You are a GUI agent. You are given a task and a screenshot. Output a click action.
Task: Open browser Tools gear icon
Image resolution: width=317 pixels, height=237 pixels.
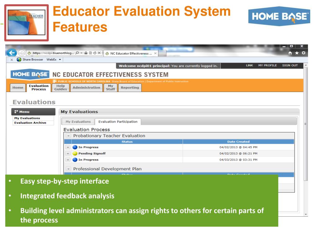click(303, 53)
